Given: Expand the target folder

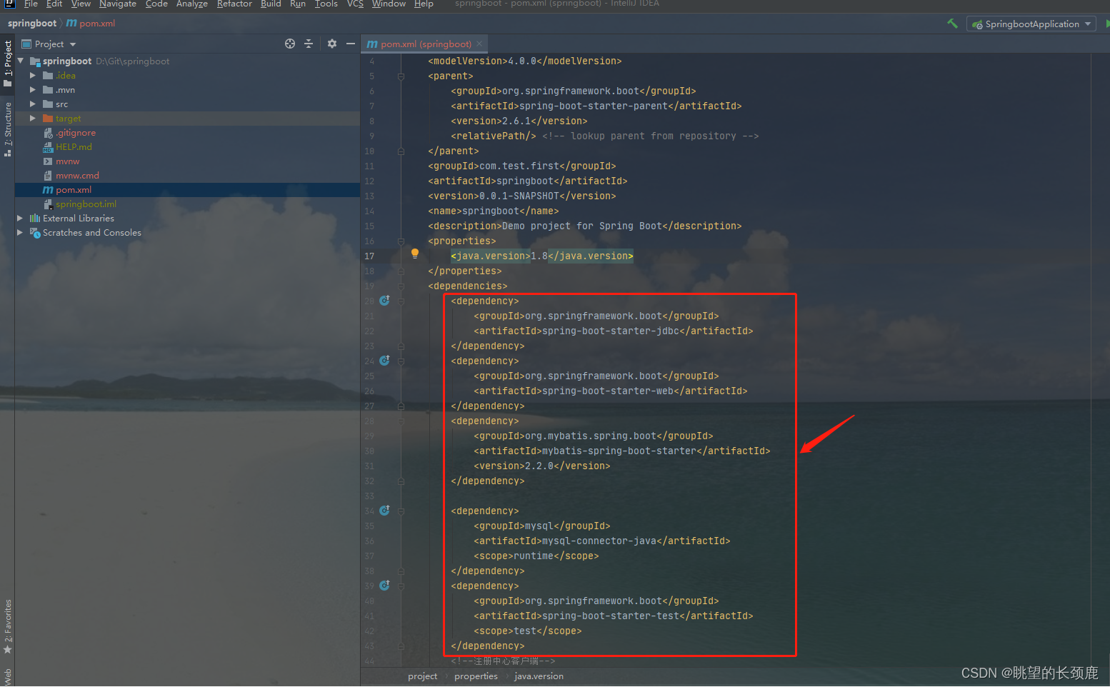Looking at the screenshot, I should [33, 119].
